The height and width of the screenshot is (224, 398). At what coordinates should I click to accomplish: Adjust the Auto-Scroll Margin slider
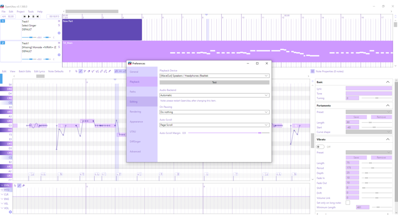[260, 133]
